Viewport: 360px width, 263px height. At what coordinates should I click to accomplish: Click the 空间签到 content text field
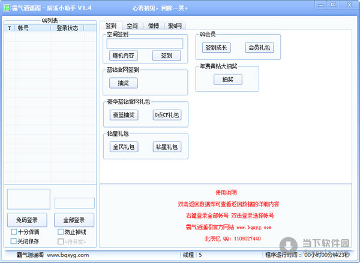pos(145,44)
